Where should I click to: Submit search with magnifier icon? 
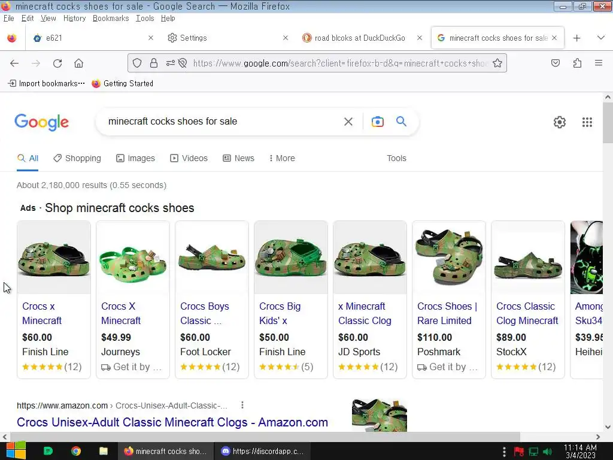pos(401,121)
